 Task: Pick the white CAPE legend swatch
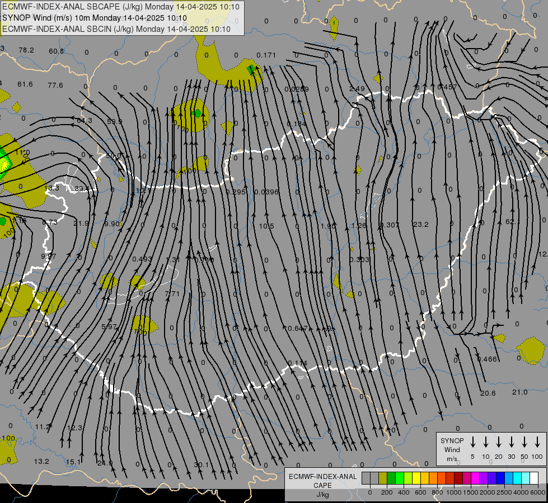tap(534, 478)
